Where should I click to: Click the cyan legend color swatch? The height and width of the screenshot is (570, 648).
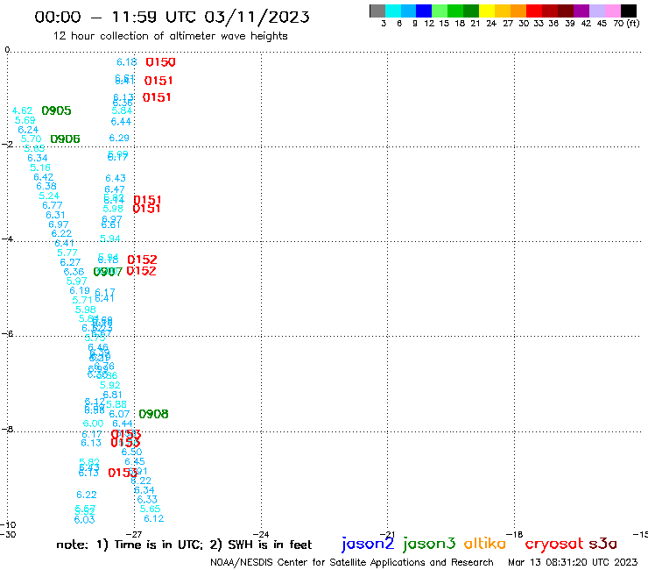[x=393, y=11]
